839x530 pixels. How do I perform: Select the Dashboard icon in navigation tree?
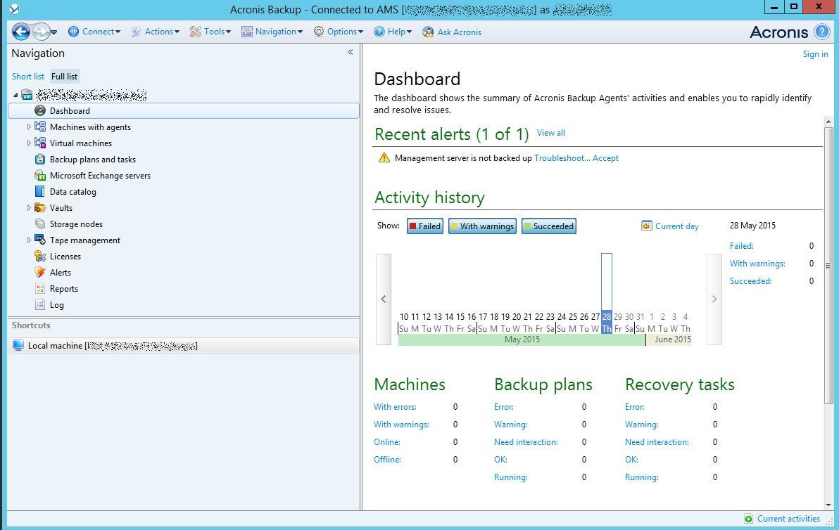pyautogui.click(x=40, y=110)
